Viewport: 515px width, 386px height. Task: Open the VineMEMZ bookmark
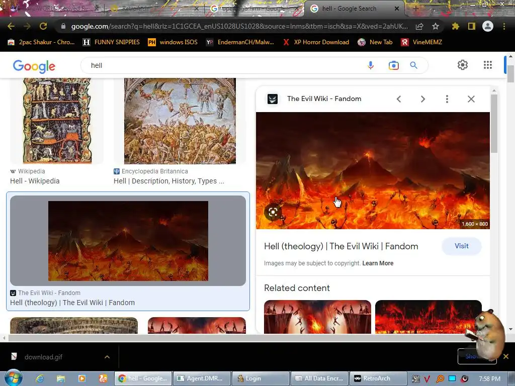click(x=421, y=42)
